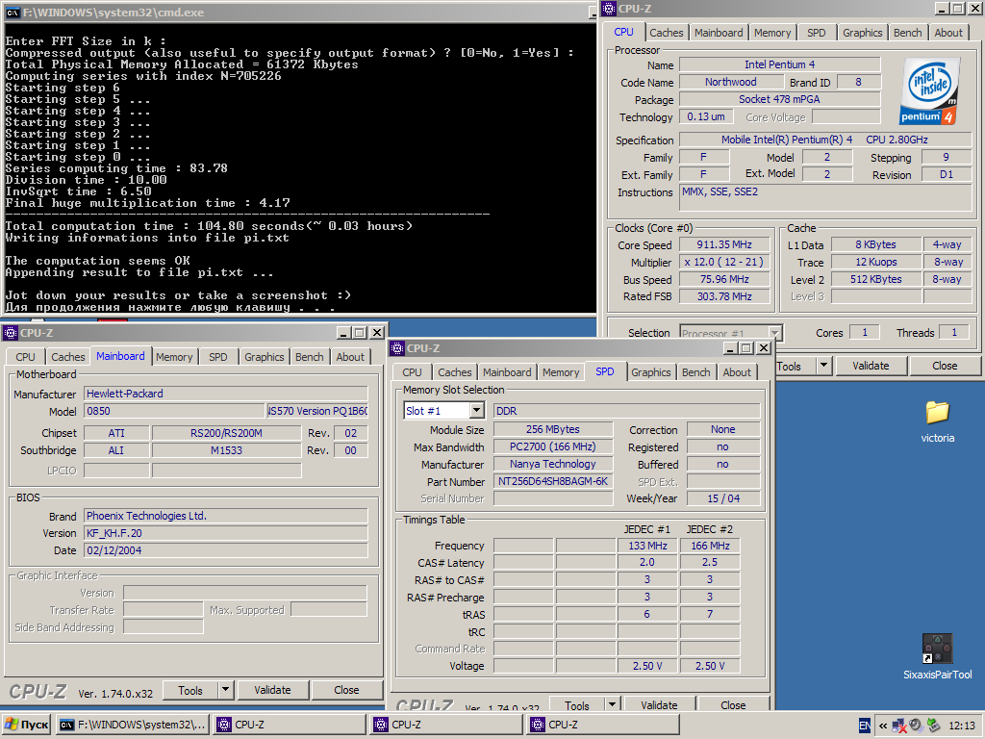This screenshot has height=739, width=985.
Task: Activate third CPU-Z taskbar button
Action: coord(603,725)
